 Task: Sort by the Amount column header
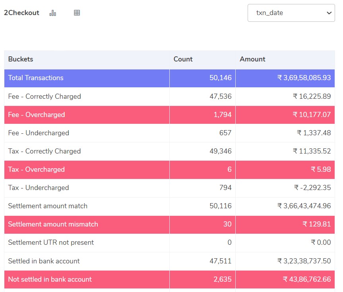coord(252,59)
